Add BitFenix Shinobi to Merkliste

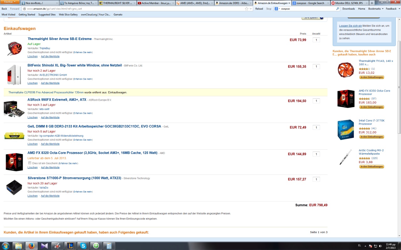[x=50, y=83]
